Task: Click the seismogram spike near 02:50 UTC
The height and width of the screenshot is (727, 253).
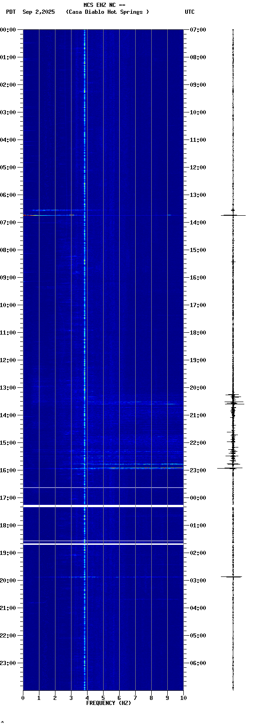Action: [231, 576]
